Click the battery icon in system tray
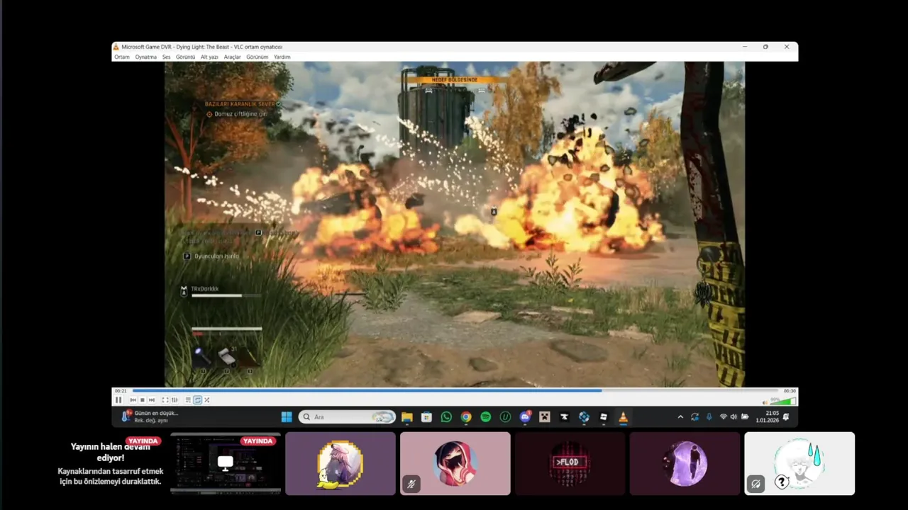The image size is (908, 510). tap(745, 417)
